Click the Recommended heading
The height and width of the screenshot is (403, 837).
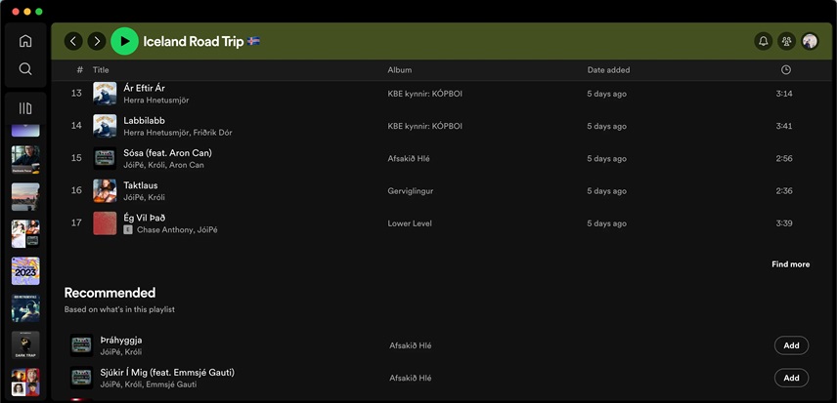pos(110,293)
